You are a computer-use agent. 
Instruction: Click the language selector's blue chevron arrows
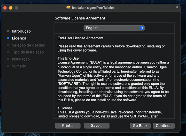pos(142,28)
